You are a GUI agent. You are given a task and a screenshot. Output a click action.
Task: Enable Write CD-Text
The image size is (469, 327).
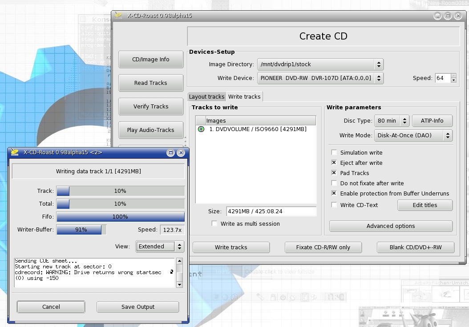[x=334, y=205]
